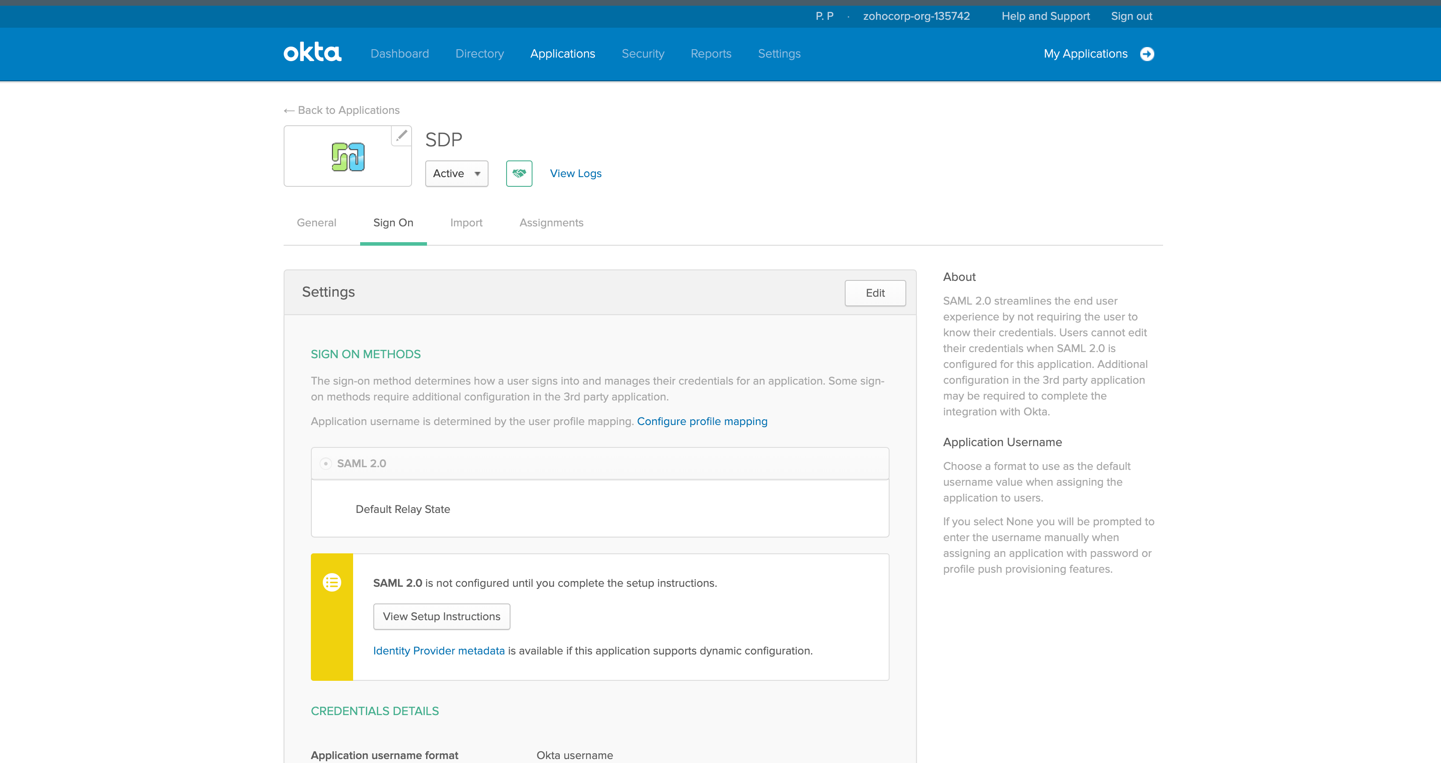Open the Applications menu
This screenshot has height=763, width=1441.
[x=562, y=54]
